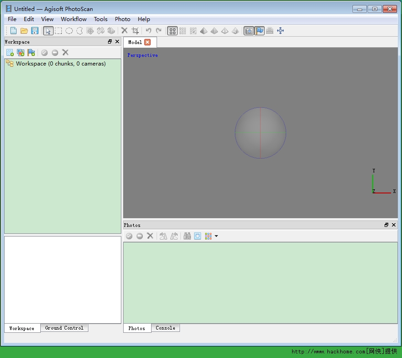
Task: Toggle Show Cameras in model view
Action: click(x=249, y=31)
